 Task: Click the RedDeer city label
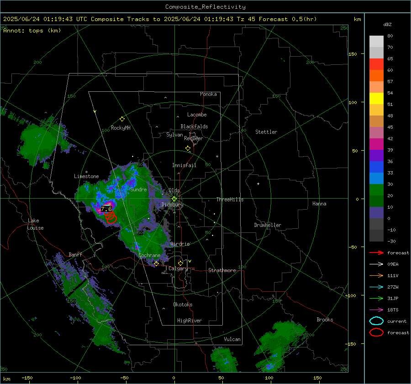point(194,138)
